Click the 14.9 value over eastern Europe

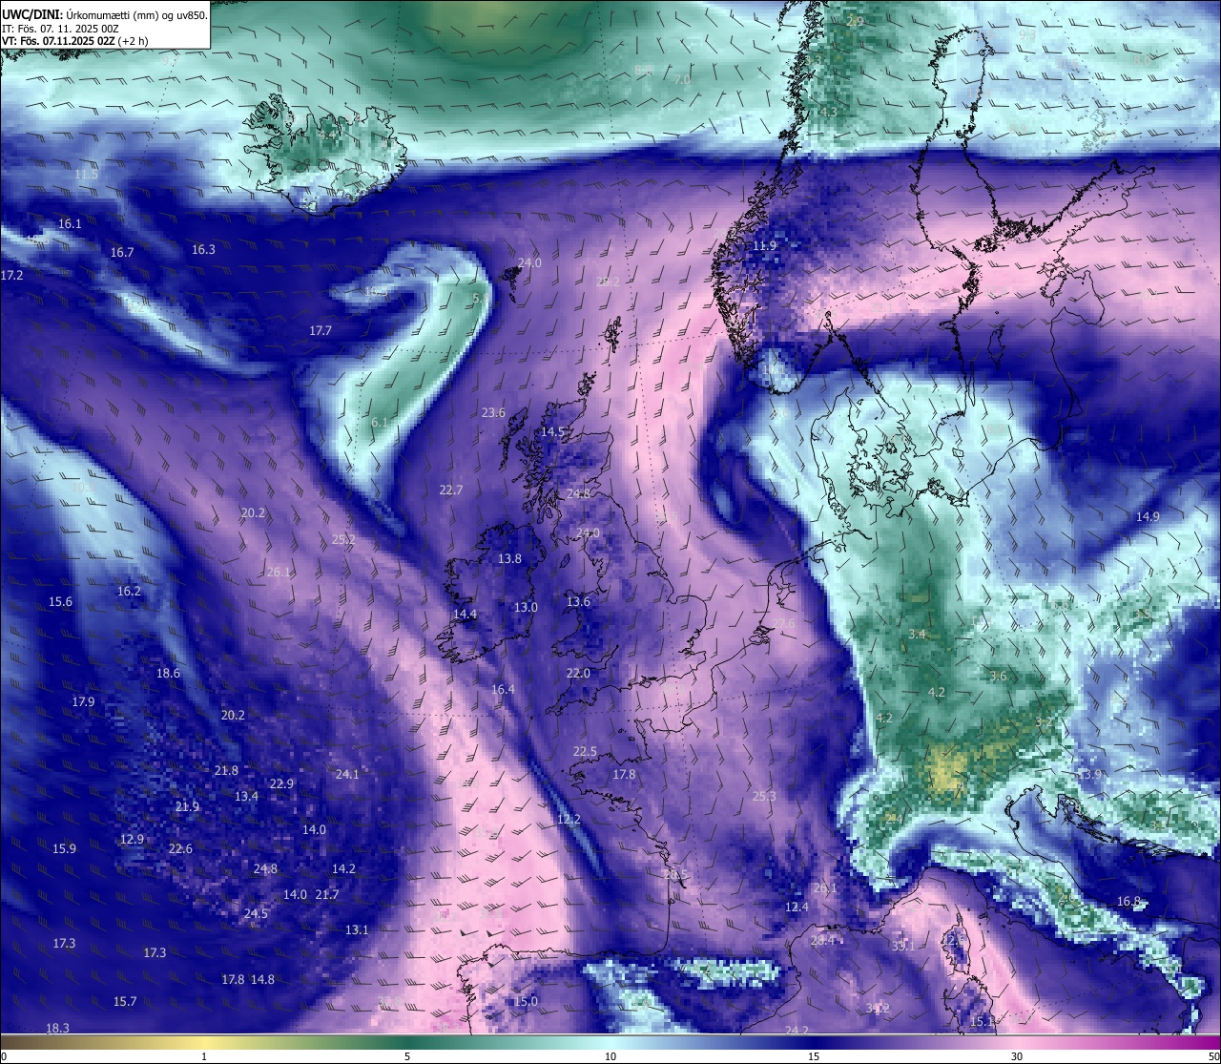[x=1148, y=517]
